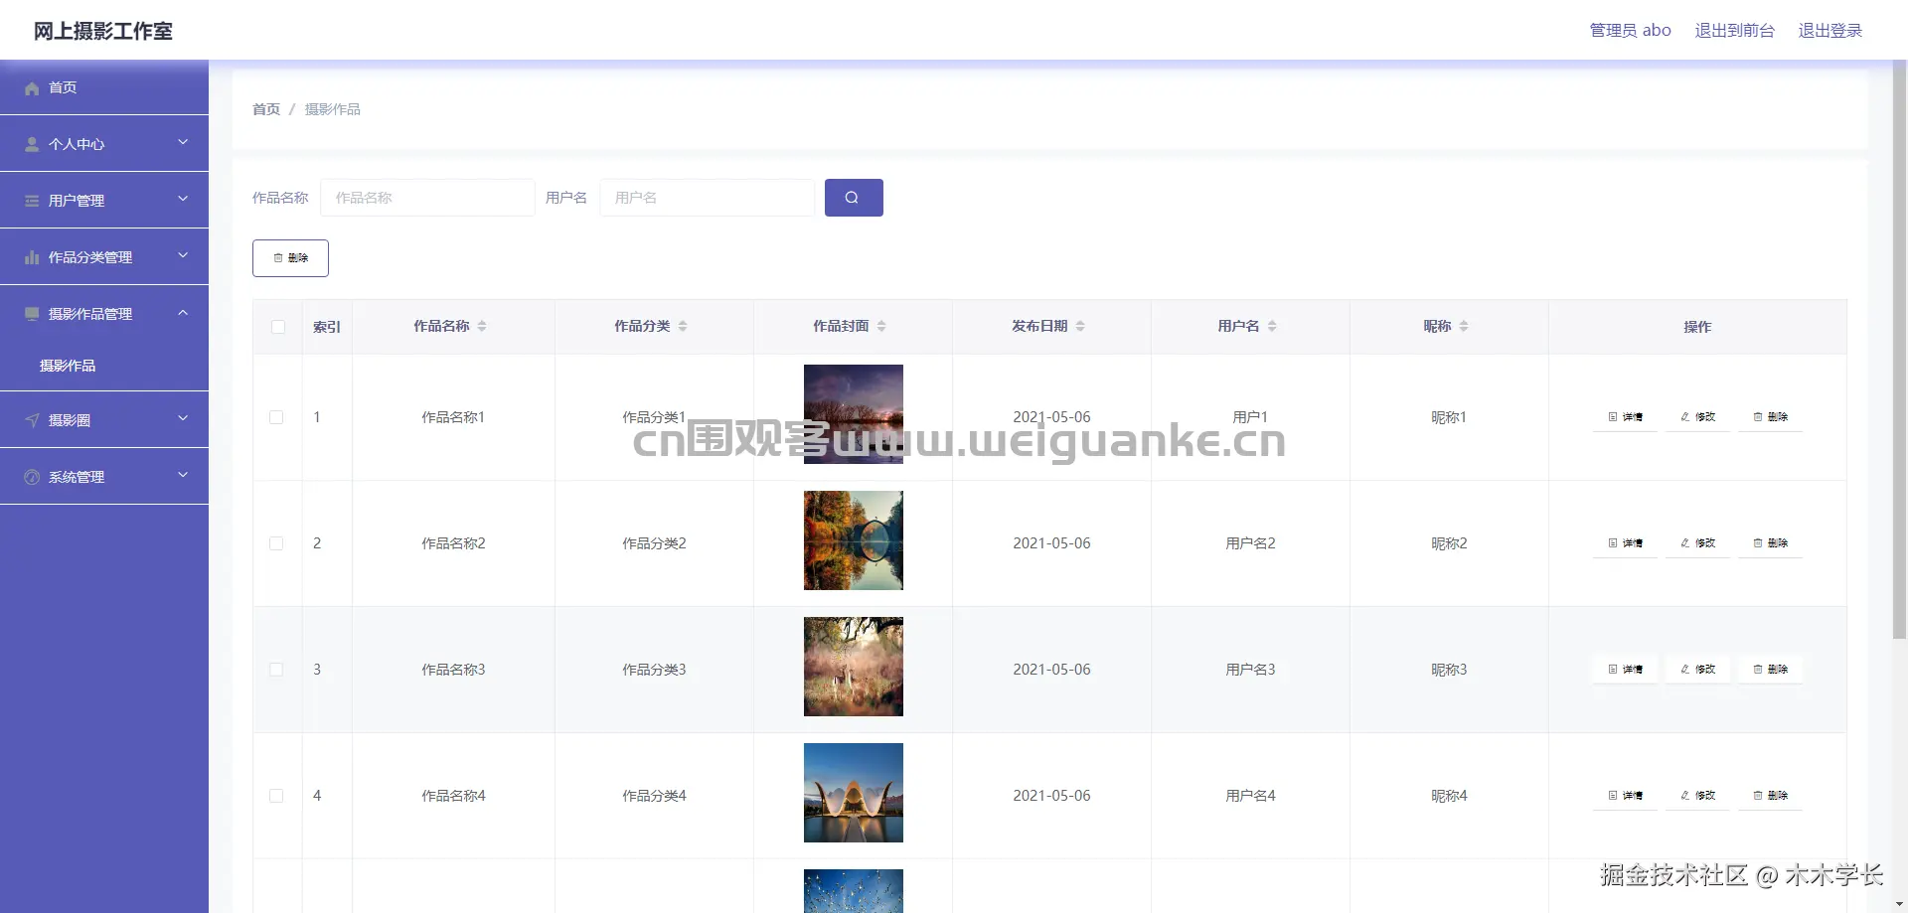This screenshot has width=1908, height=913.
Task: Click the 首页 breadcrumb link
Action: click(266, 109)
